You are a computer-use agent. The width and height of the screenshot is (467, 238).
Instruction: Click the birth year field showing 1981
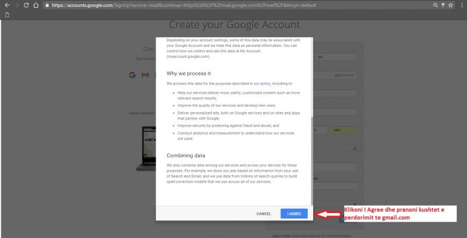pyautogui.click(x=343, y=130)
